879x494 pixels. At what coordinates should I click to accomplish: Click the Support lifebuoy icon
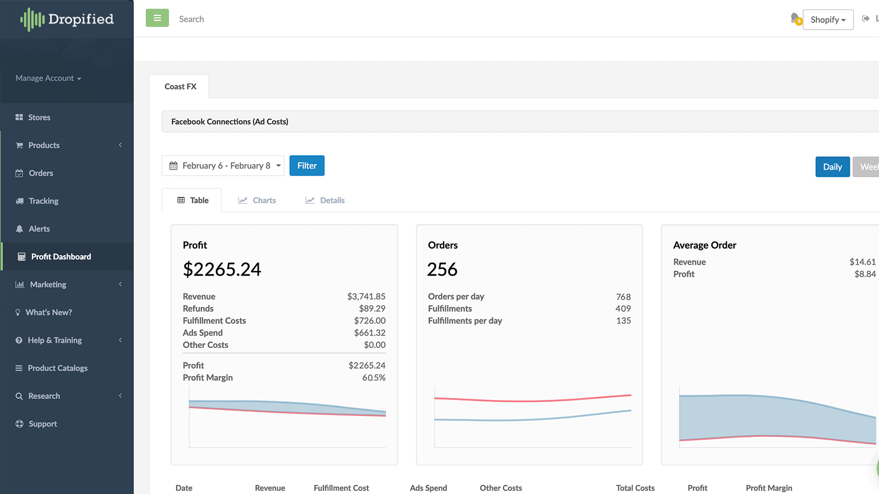pos(19,424)
